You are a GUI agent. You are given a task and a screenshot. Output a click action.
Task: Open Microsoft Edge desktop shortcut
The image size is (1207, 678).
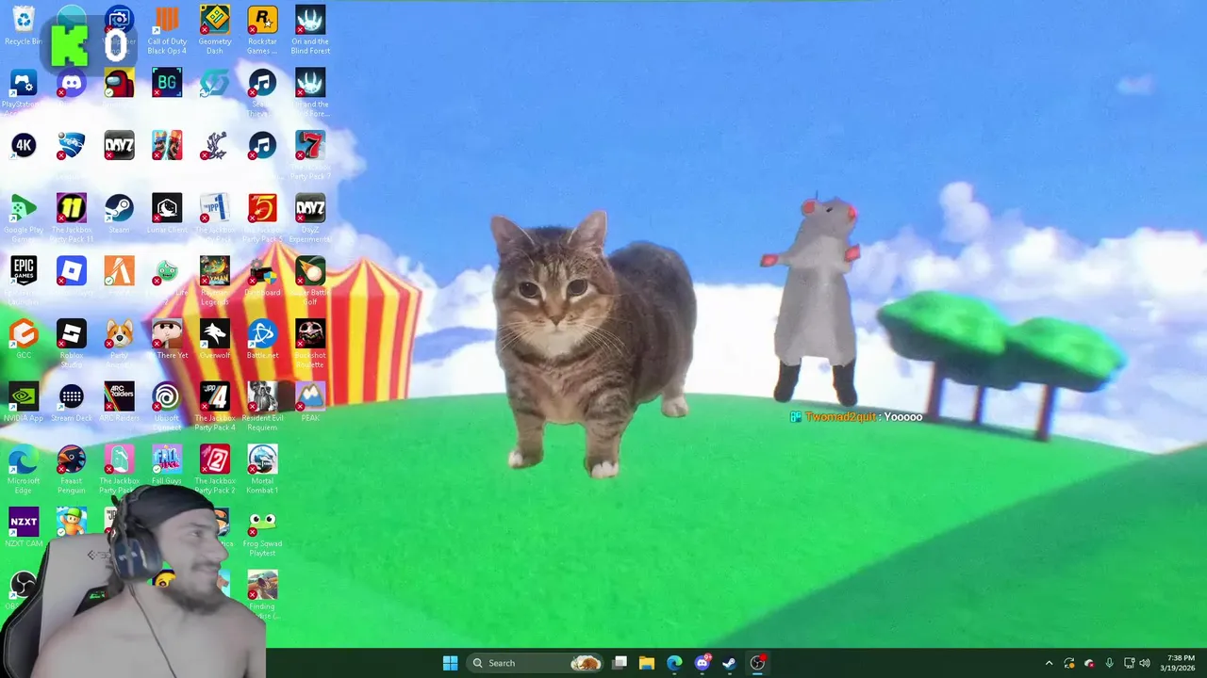tap(24, 469)
